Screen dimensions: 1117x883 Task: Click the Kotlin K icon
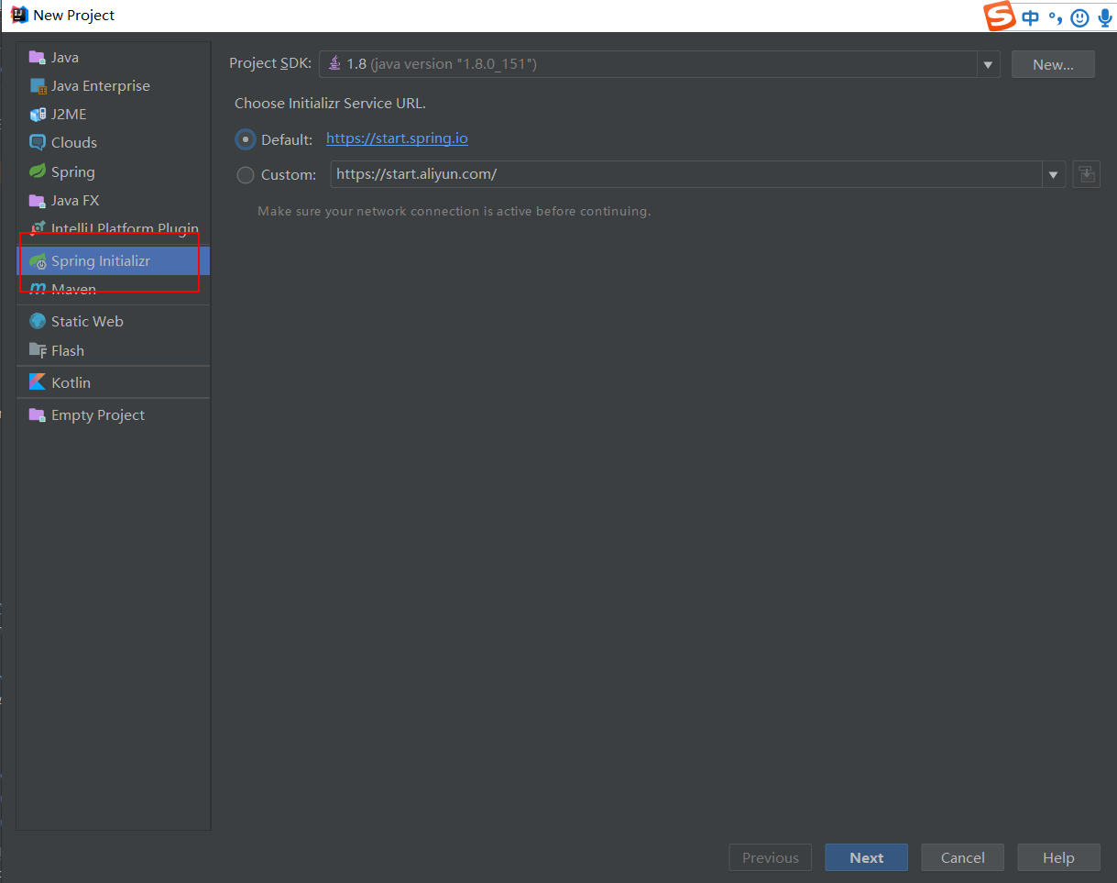click(x=37, y=382)
